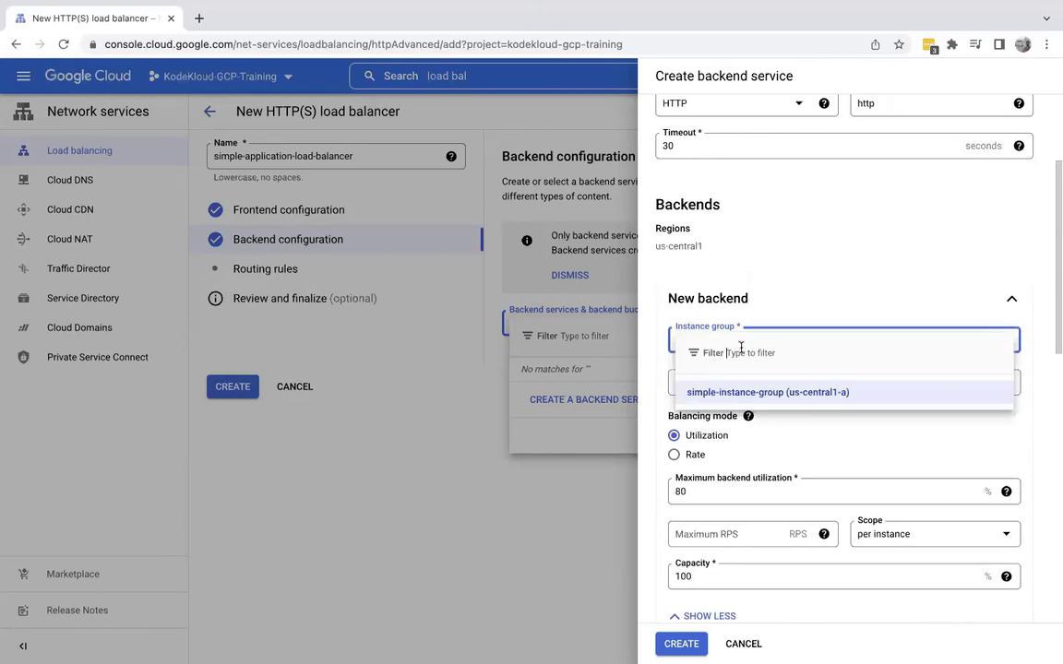Open the KodeKloud-GCP-Training project selector
This screenshot has height=664, width=1063.
[x=221, y=77]
